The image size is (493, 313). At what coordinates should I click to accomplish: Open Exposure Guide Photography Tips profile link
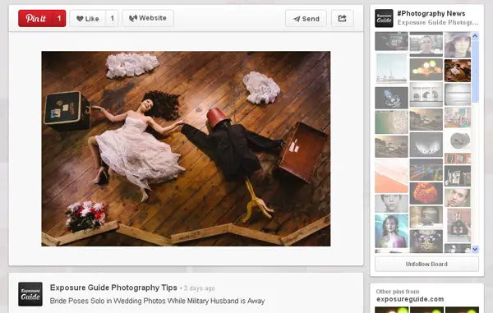pyautogui.click(x=113, y=288)
